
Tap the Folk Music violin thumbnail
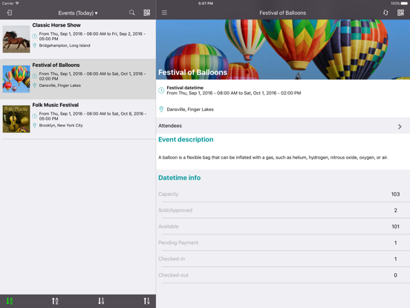tap(16, 119)
